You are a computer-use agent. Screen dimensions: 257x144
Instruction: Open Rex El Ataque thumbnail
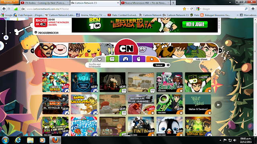pyautogui.click(x=55, y=104)
